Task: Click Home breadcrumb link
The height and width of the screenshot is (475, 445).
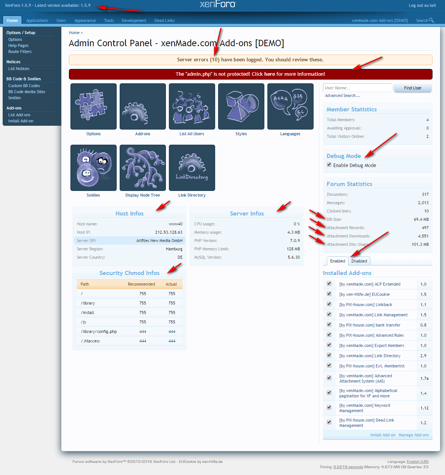Action: tap(74, 33)
